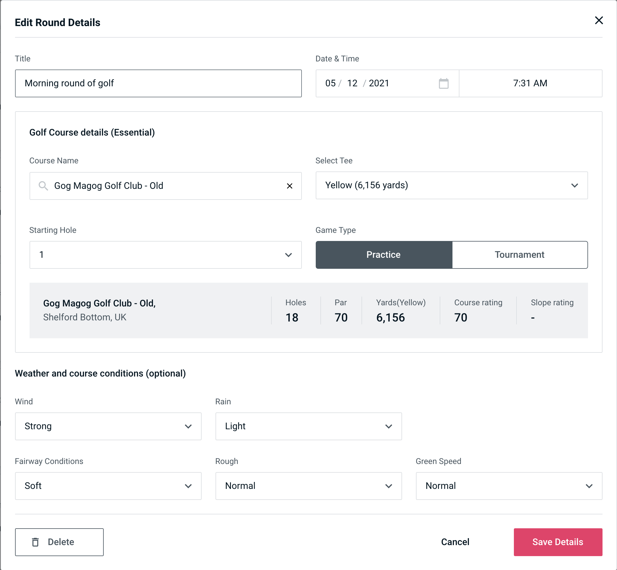The height and width of the screenshot is (570, 617).
Task: Click the search icon in Course Name field
Action: click(43, 185)
